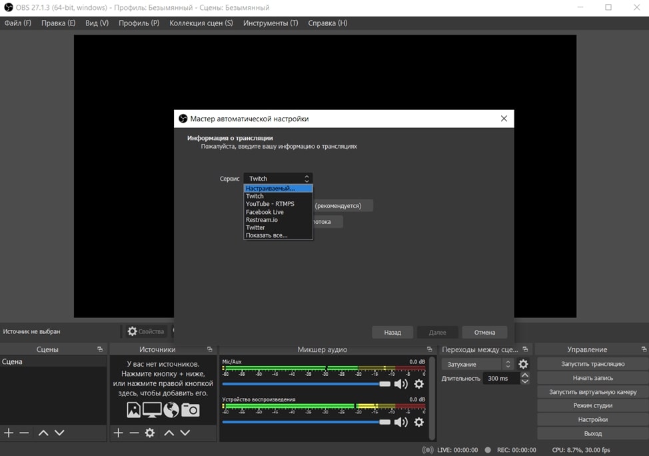Click the Свойства gear button
Viewport: 649px width, 456px height.
[146, 331]
